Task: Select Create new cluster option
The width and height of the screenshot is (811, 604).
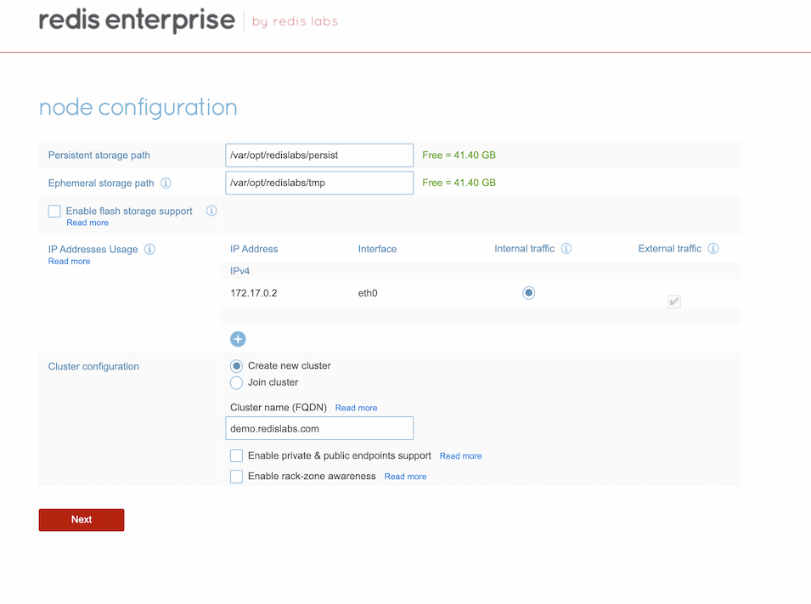Action: point(236,366)
